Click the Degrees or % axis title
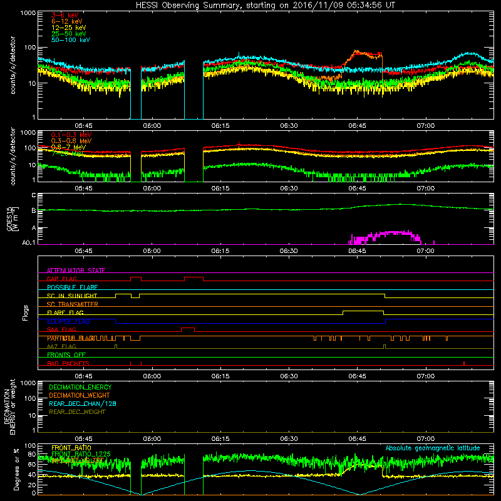Viewport: 501px width, 501px height. 16,469
